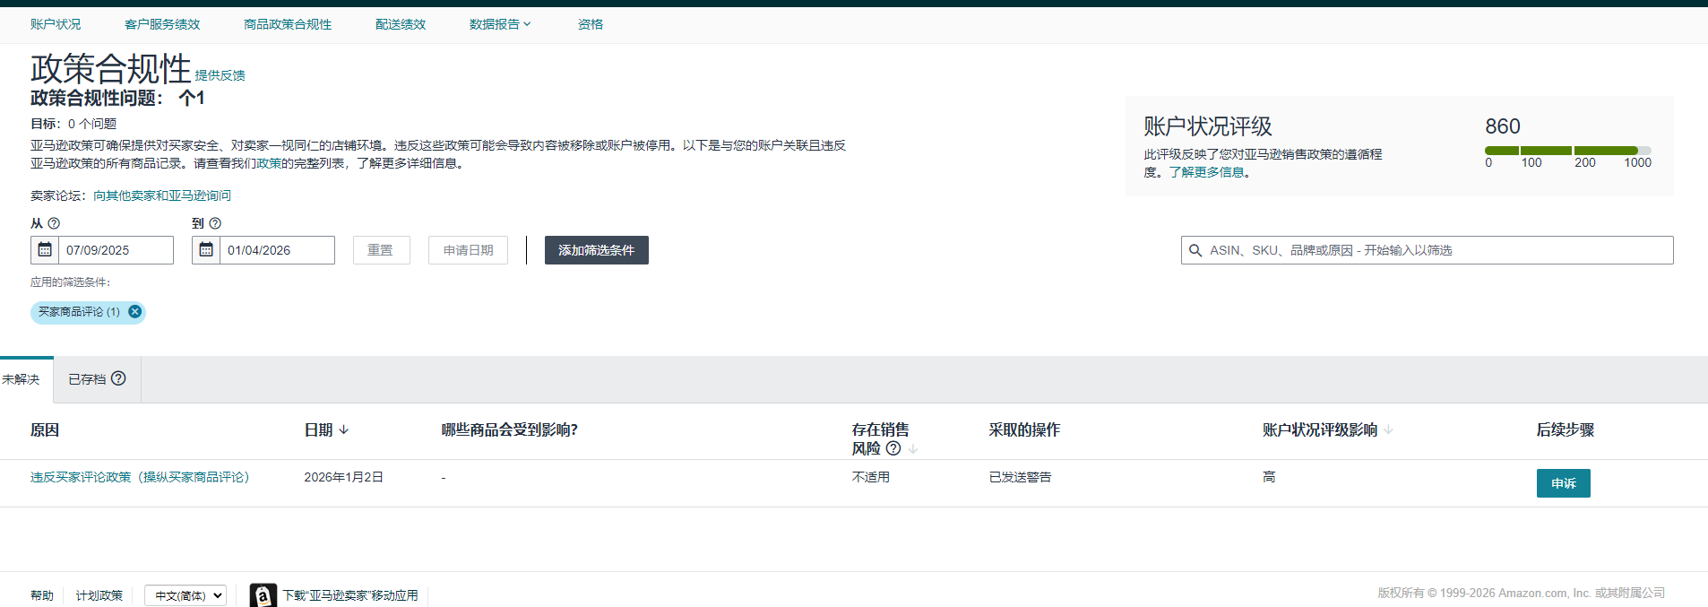Sort by 账户状况评级影响 column

1388,430
